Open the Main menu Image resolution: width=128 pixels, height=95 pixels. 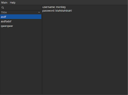[x=4, y=3]
